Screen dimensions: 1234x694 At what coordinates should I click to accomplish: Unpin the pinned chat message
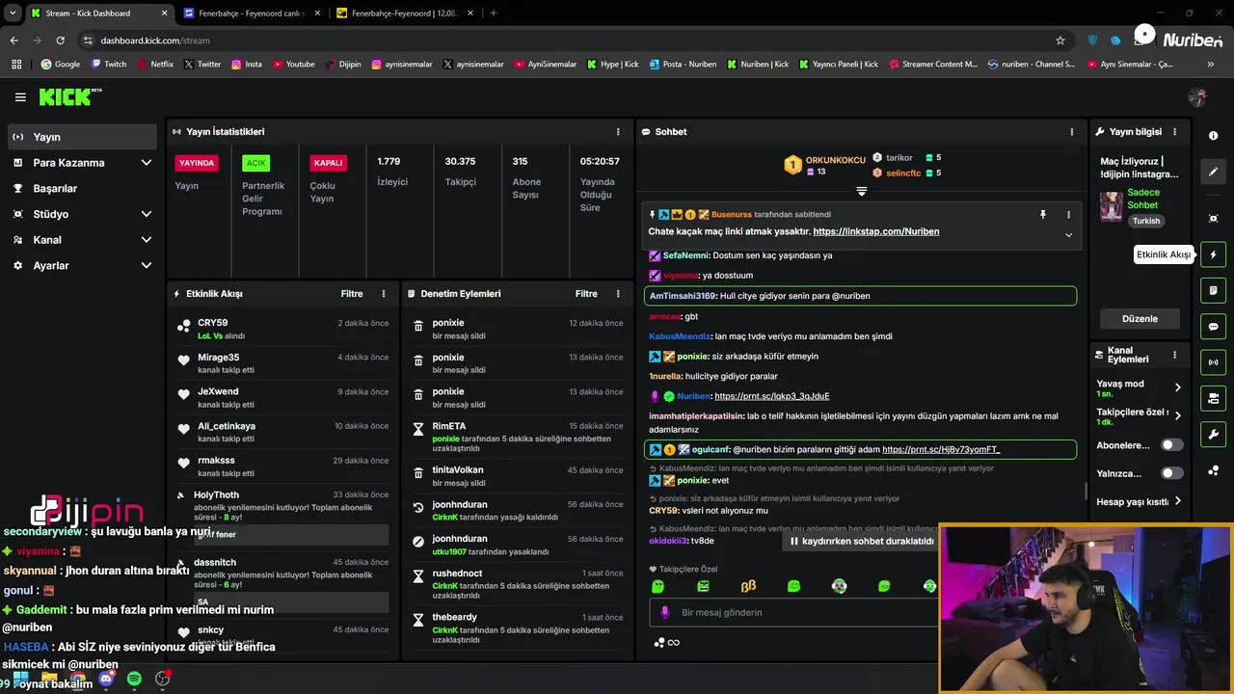(1042, 215)
